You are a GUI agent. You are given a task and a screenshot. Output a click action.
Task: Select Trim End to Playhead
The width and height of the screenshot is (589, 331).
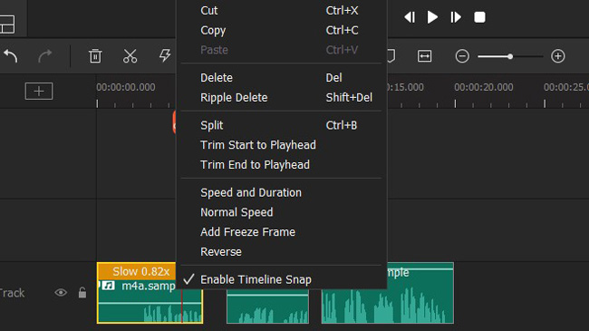coord(282,164)
